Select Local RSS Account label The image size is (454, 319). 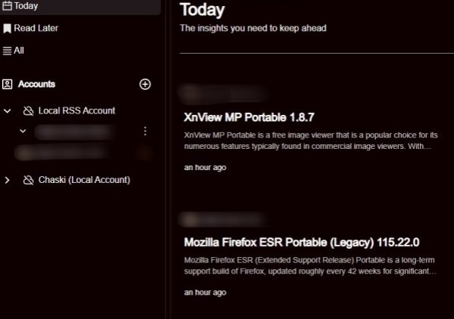click(76, 110)
